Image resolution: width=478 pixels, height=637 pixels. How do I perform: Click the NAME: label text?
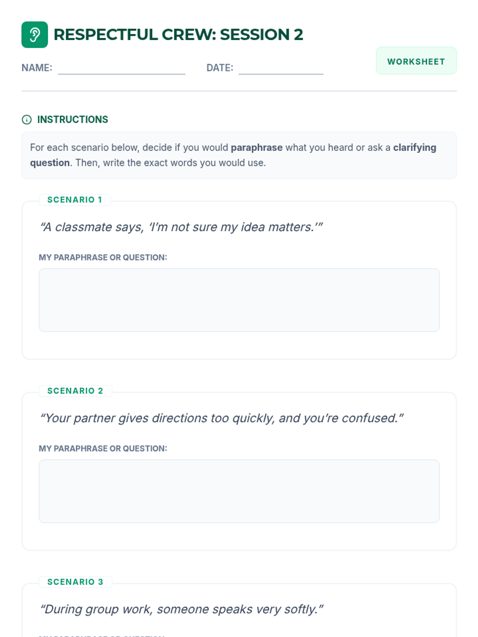(x=37, y=68)
